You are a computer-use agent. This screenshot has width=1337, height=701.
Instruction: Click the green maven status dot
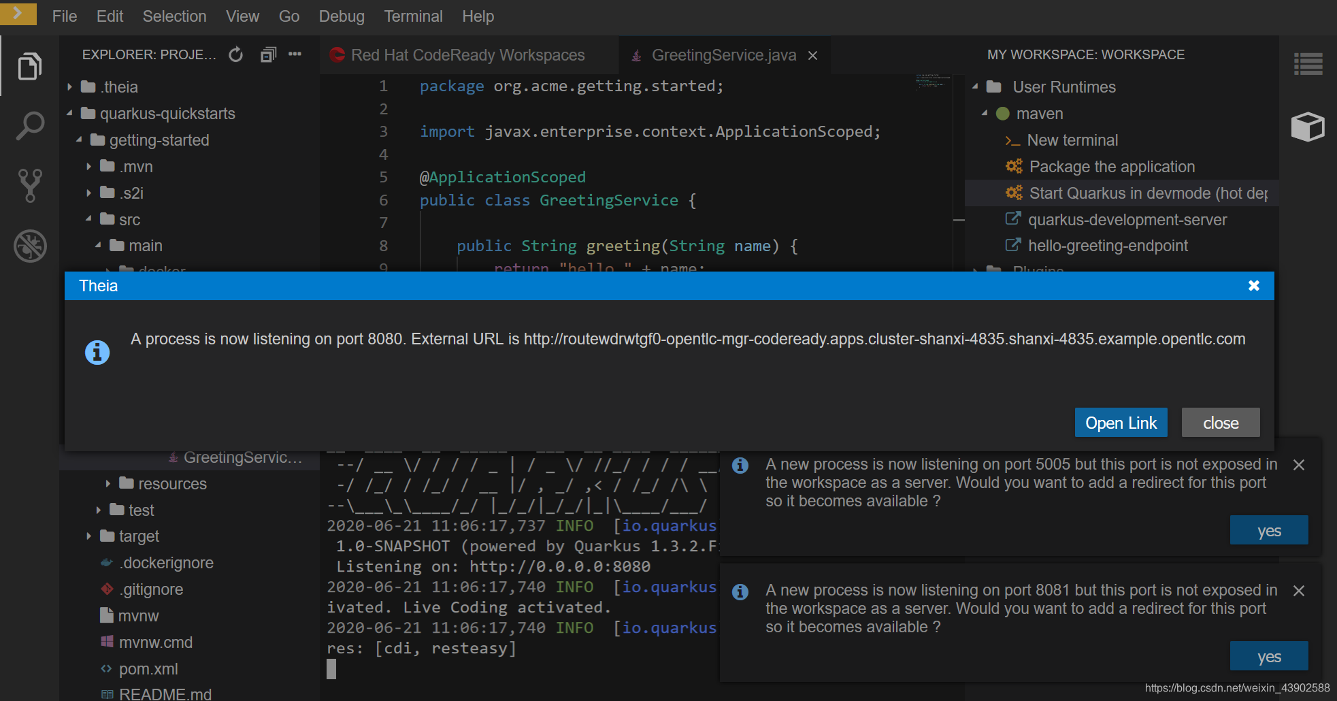point(1002,114)
